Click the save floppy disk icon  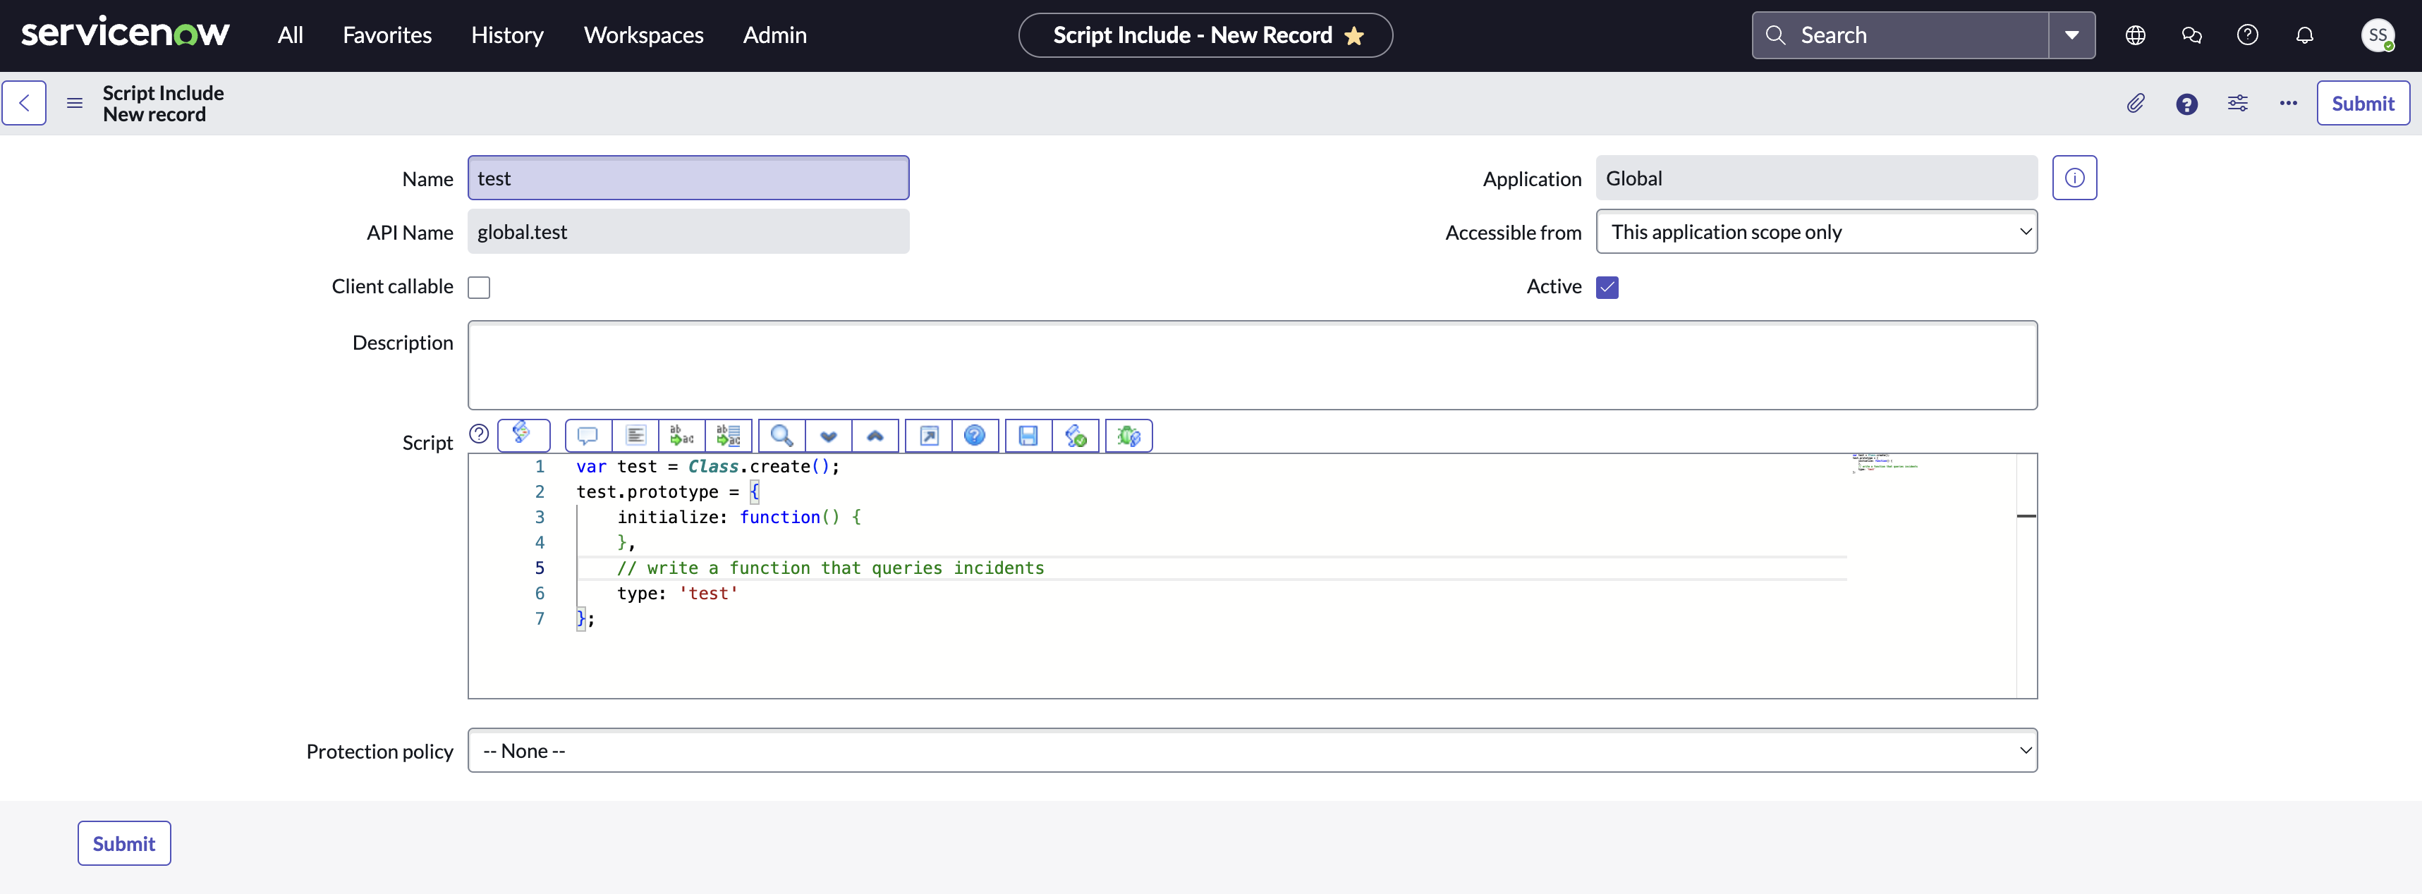click(x=1028, y=436)
